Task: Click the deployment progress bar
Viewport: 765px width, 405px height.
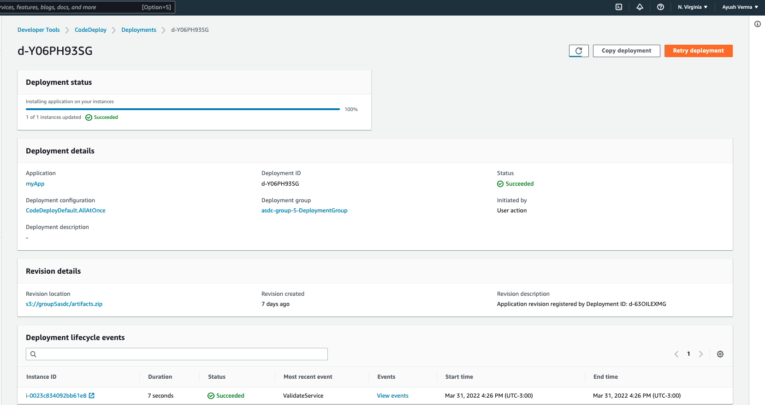Action: [183, 109]
